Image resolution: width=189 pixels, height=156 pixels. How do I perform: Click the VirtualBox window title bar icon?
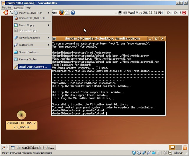(x=3, y=3)
